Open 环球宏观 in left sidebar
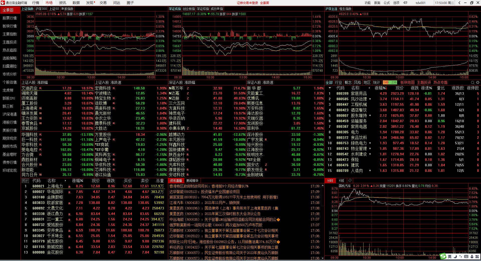This screenshot has width=481, height=261. click(10, 170)
